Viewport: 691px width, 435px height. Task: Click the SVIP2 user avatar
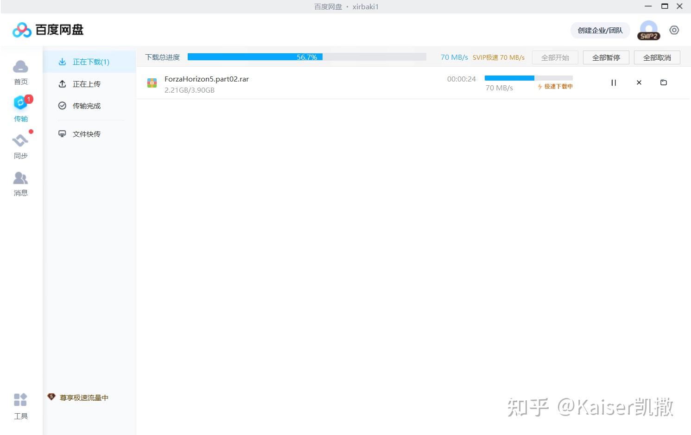point(649,30)
